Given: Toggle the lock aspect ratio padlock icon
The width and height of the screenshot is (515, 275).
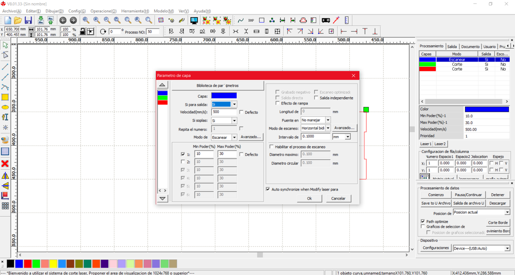Looking at the screenshot, I should coord(82,31).
